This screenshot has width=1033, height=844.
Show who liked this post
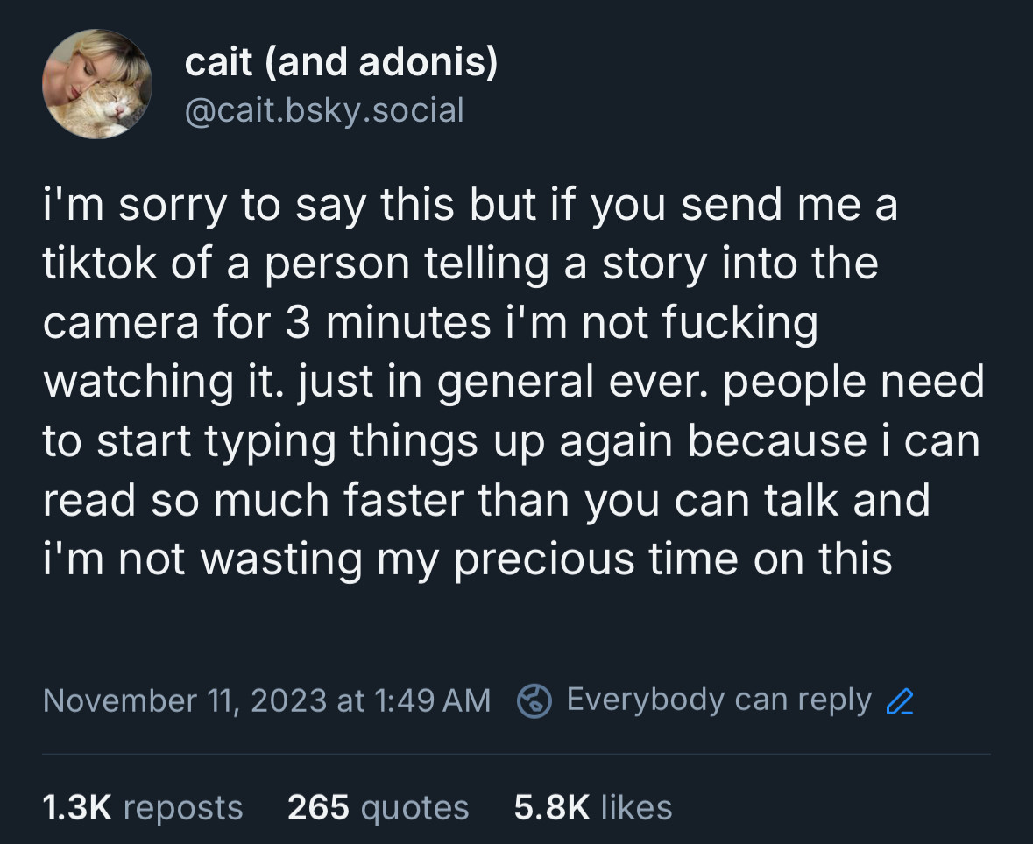coord(592,807)
